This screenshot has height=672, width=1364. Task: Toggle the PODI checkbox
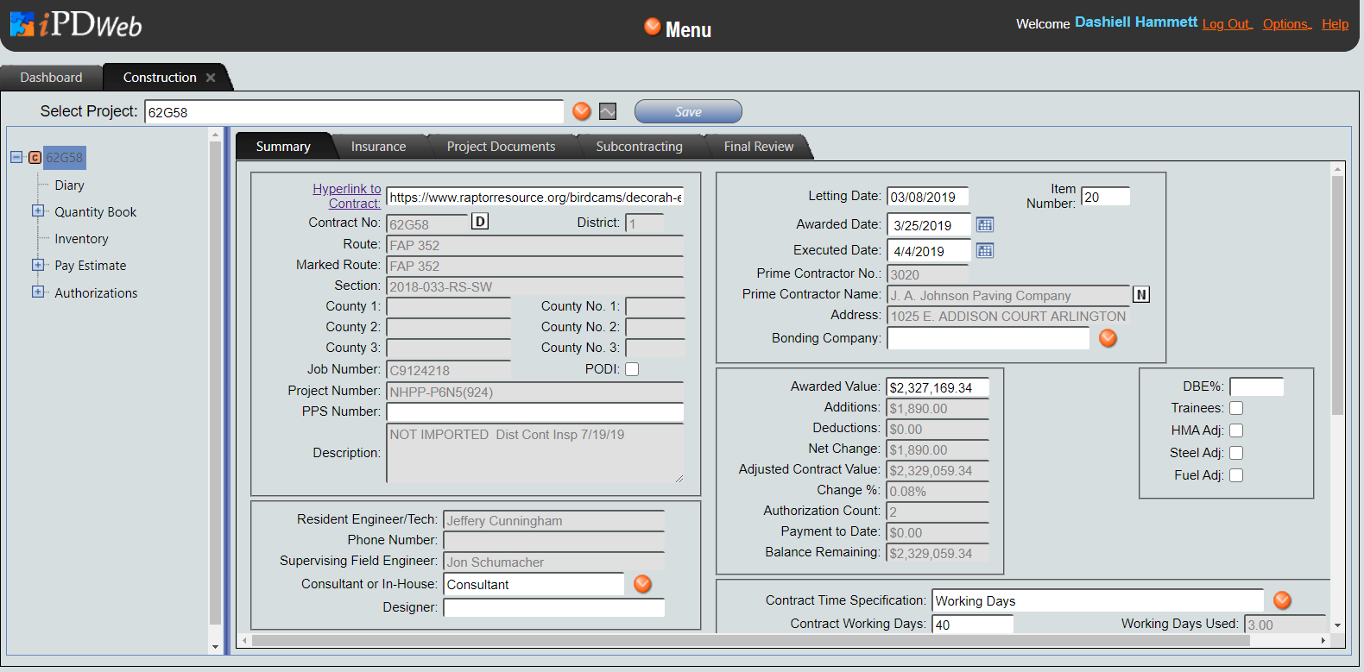632,369
